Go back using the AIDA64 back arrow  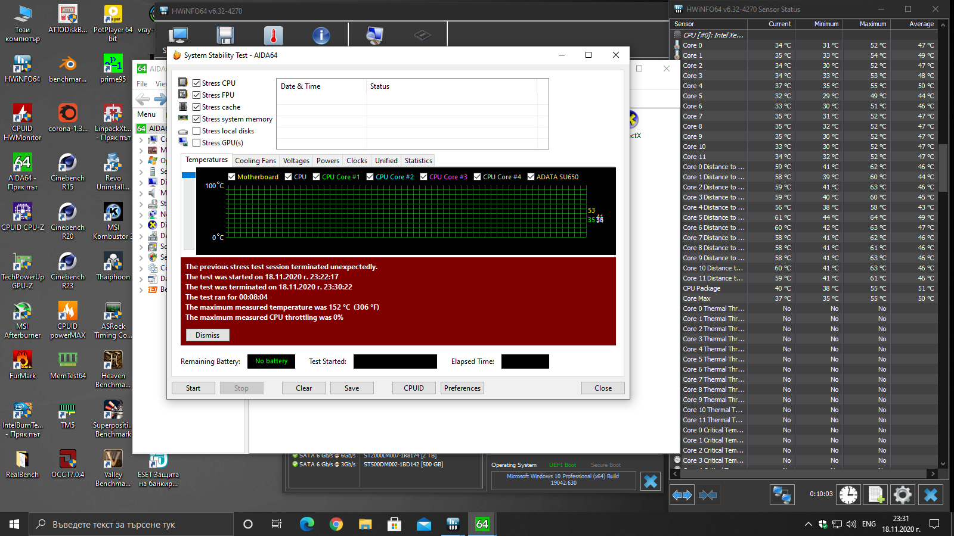point(143,99)
